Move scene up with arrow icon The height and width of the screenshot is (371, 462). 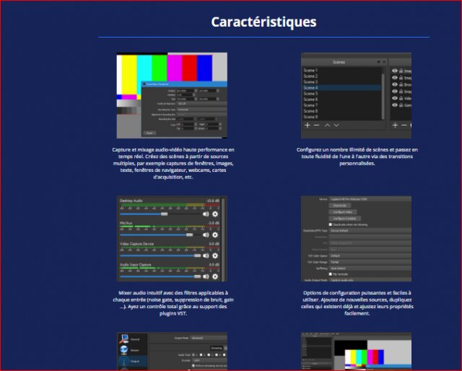tap(327, 126)
